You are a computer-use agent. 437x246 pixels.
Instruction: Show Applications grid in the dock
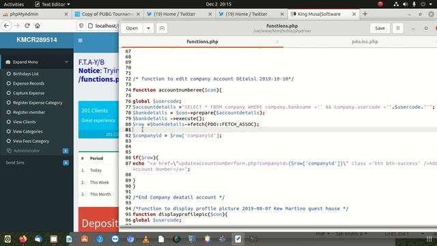click(x=429, y=239)
